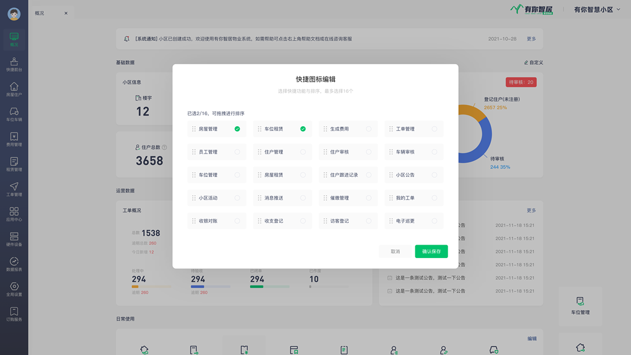Viewport: 631px width, 355px height.
Task: Uncheck the 车位租赁 shortcut checkbox
Action: [303, 129]
